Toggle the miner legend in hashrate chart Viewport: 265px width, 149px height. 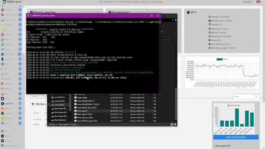222,59
